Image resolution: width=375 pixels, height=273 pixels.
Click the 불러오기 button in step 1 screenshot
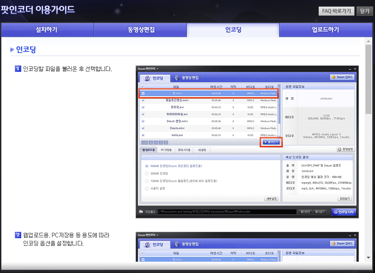[271, 142]
